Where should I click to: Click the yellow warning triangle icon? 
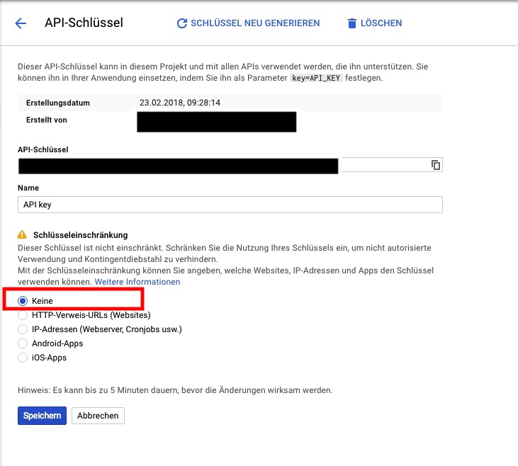(x=22, y=235)
